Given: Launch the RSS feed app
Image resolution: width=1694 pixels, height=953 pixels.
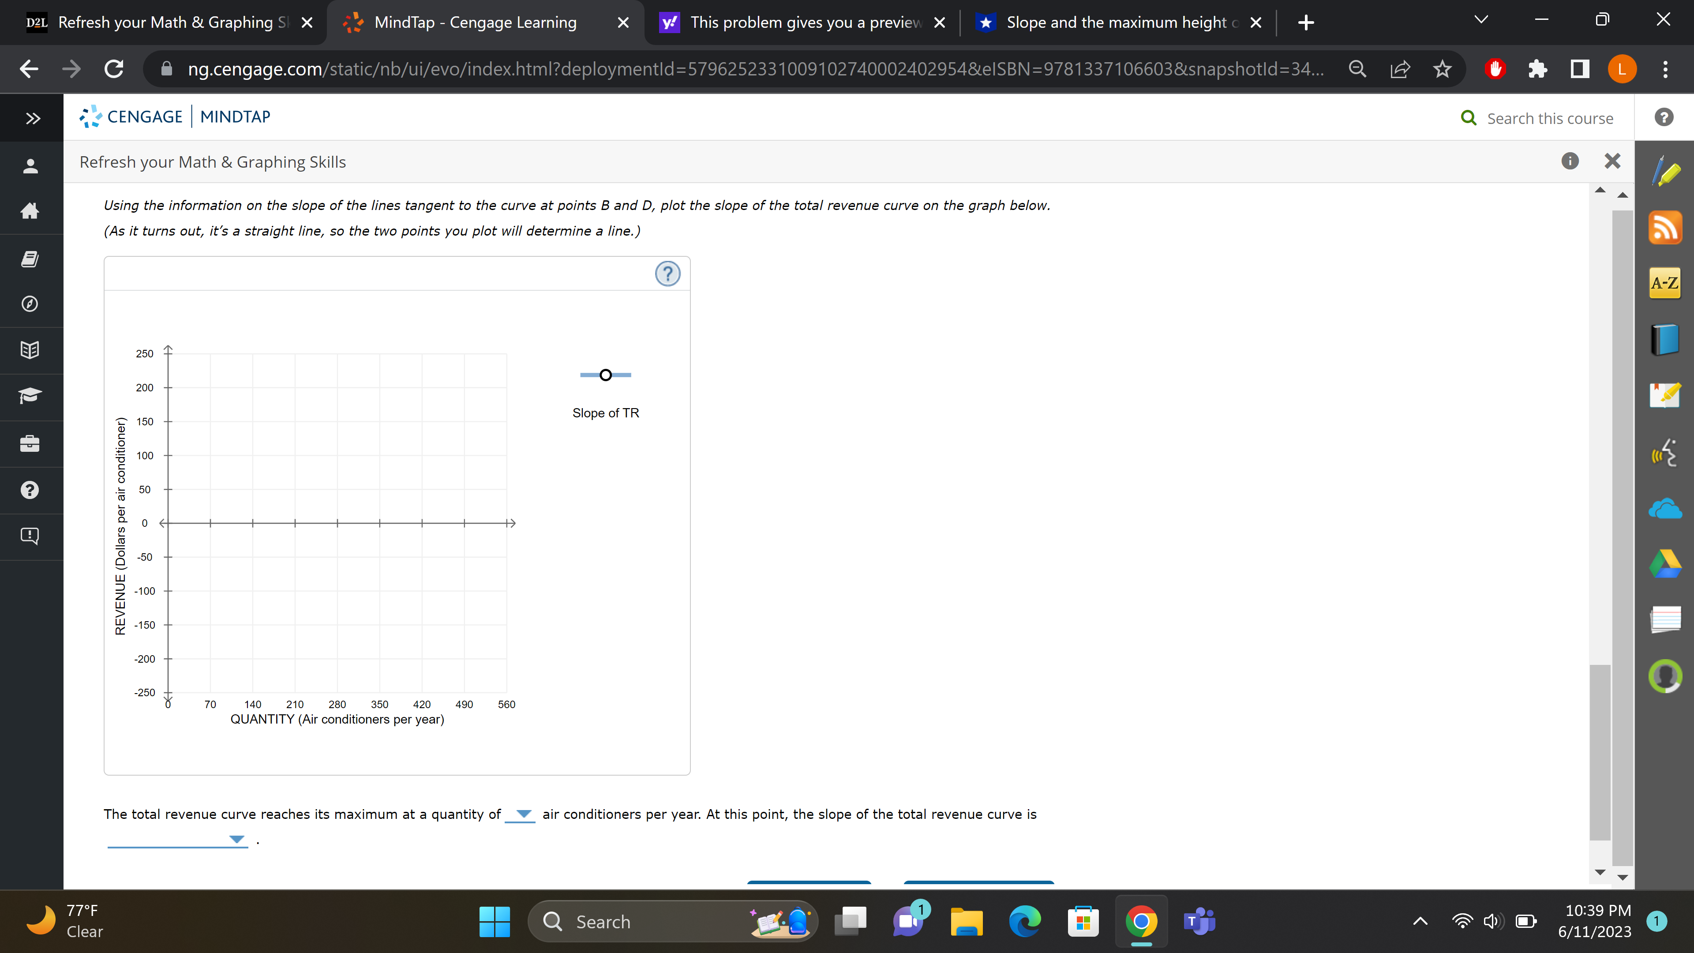Looking at the screenshot, I should pos(1665,227).
